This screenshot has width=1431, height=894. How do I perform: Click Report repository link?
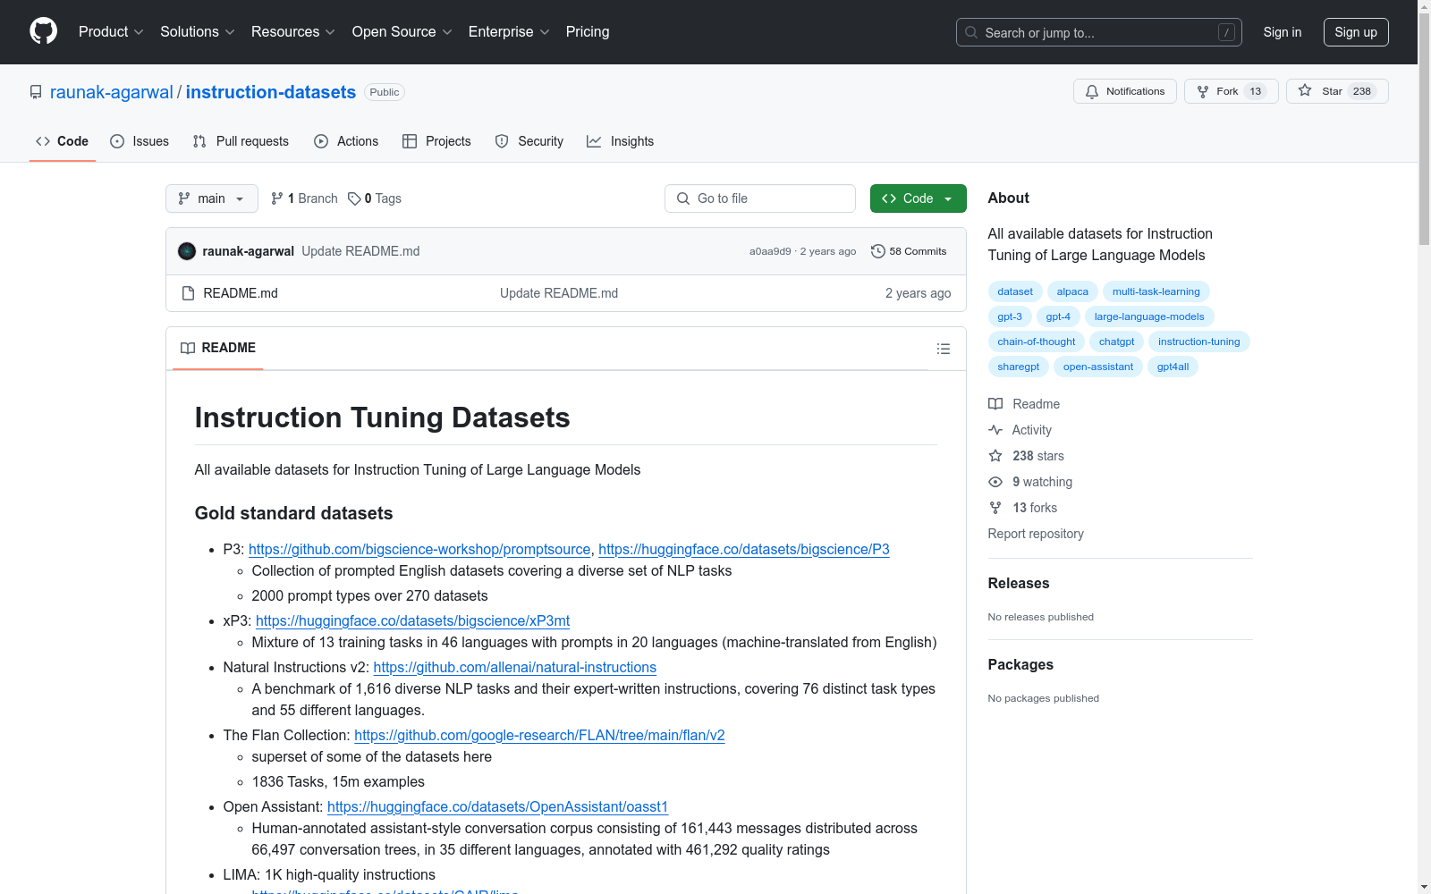pyautogui.click(x=1036, y=534)
